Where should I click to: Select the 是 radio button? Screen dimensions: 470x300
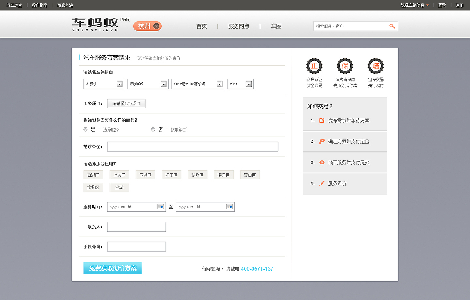[x=85, y=129]
